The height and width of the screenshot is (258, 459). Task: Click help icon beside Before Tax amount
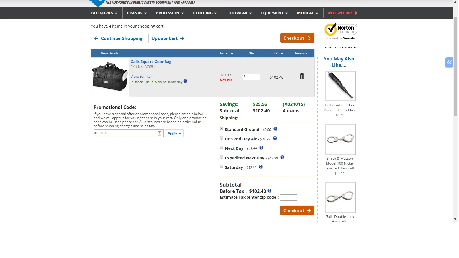[x=269, y=191]
